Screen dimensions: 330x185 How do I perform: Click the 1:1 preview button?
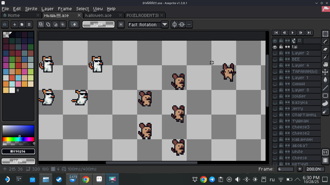point(325,152)
